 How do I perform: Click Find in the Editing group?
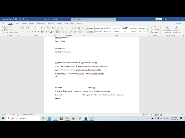tap(154, 27)
